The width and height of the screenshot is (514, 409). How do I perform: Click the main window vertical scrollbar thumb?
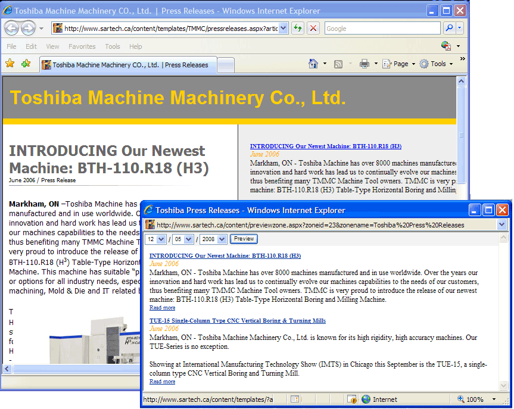coord(461,135)
